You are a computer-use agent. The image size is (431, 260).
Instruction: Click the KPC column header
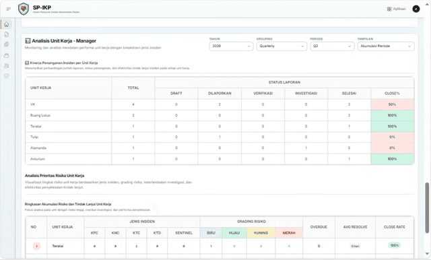click(x=94, y=233)
